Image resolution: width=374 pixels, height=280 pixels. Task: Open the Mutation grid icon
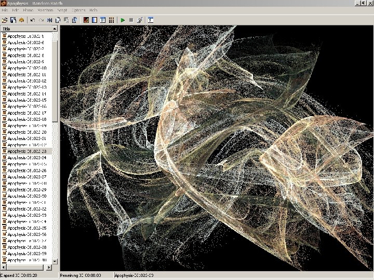(x=111, y=20)
